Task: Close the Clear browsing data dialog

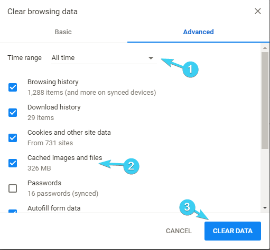Action: (x=258, y=11)
